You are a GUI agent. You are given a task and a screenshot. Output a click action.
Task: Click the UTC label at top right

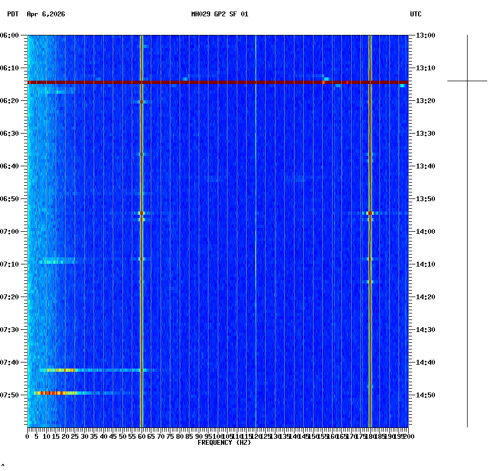point(416,15)
